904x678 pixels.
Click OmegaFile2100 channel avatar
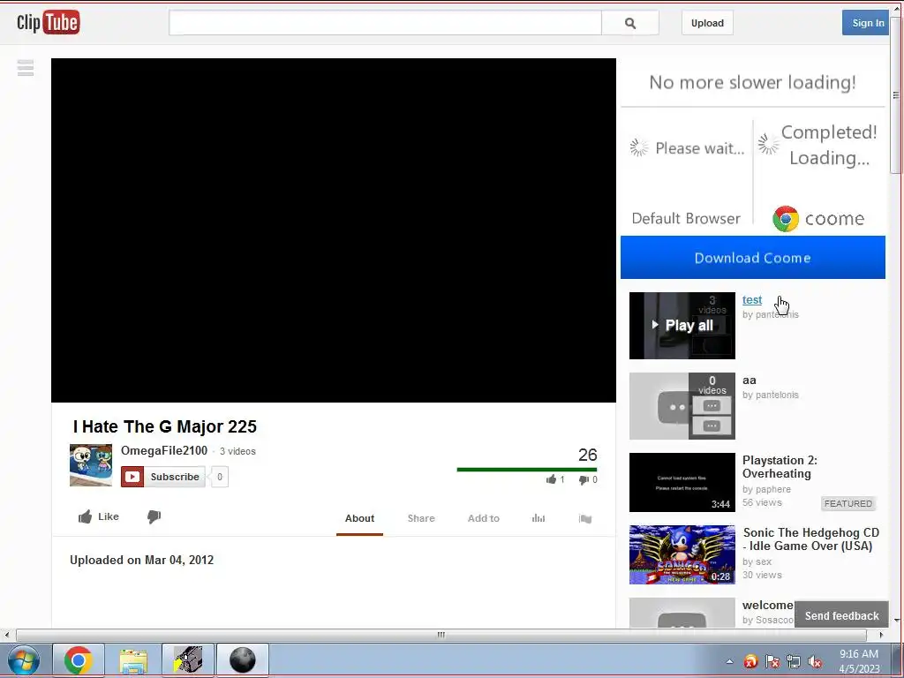(91, 464)
